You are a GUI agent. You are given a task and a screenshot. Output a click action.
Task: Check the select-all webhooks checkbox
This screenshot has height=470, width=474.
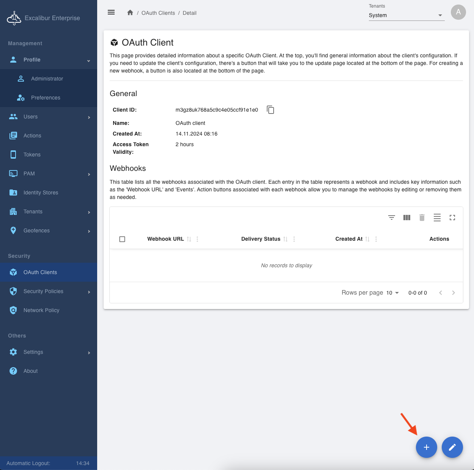[122, 239]
